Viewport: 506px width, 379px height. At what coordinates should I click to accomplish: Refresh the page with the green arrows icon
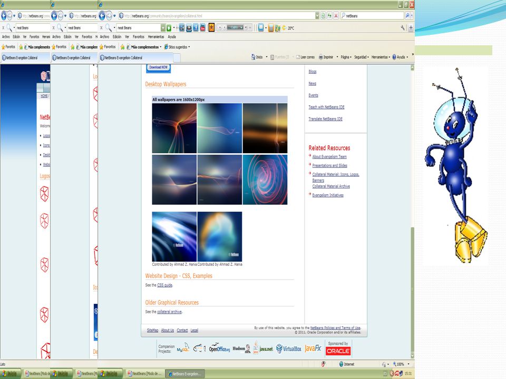point(329,15)
